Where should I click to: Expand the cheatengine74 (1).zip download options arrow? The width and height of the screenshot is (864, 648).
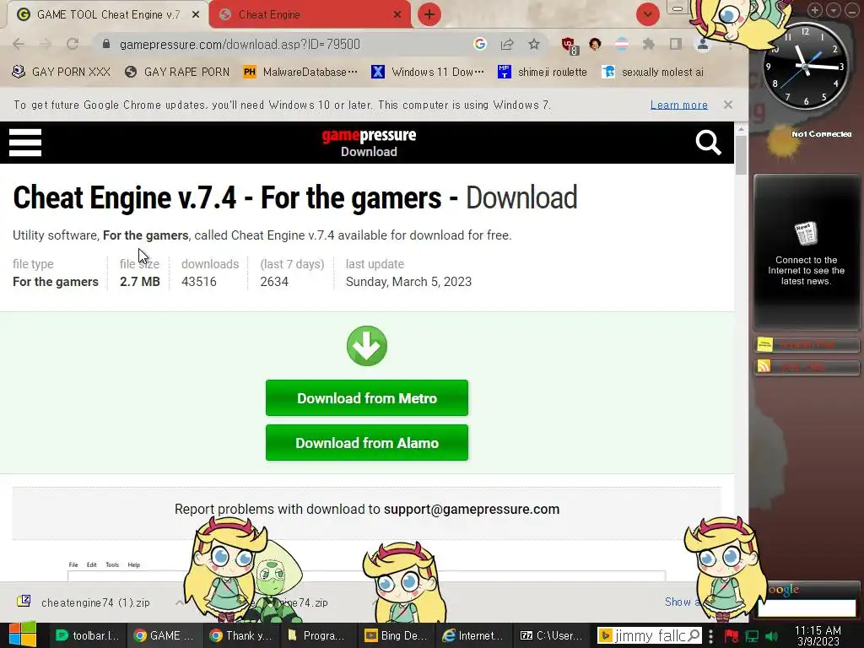click(x=179, y=602)
